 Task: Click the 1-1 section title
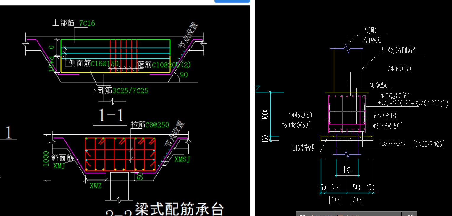click(x=111, y=115)
